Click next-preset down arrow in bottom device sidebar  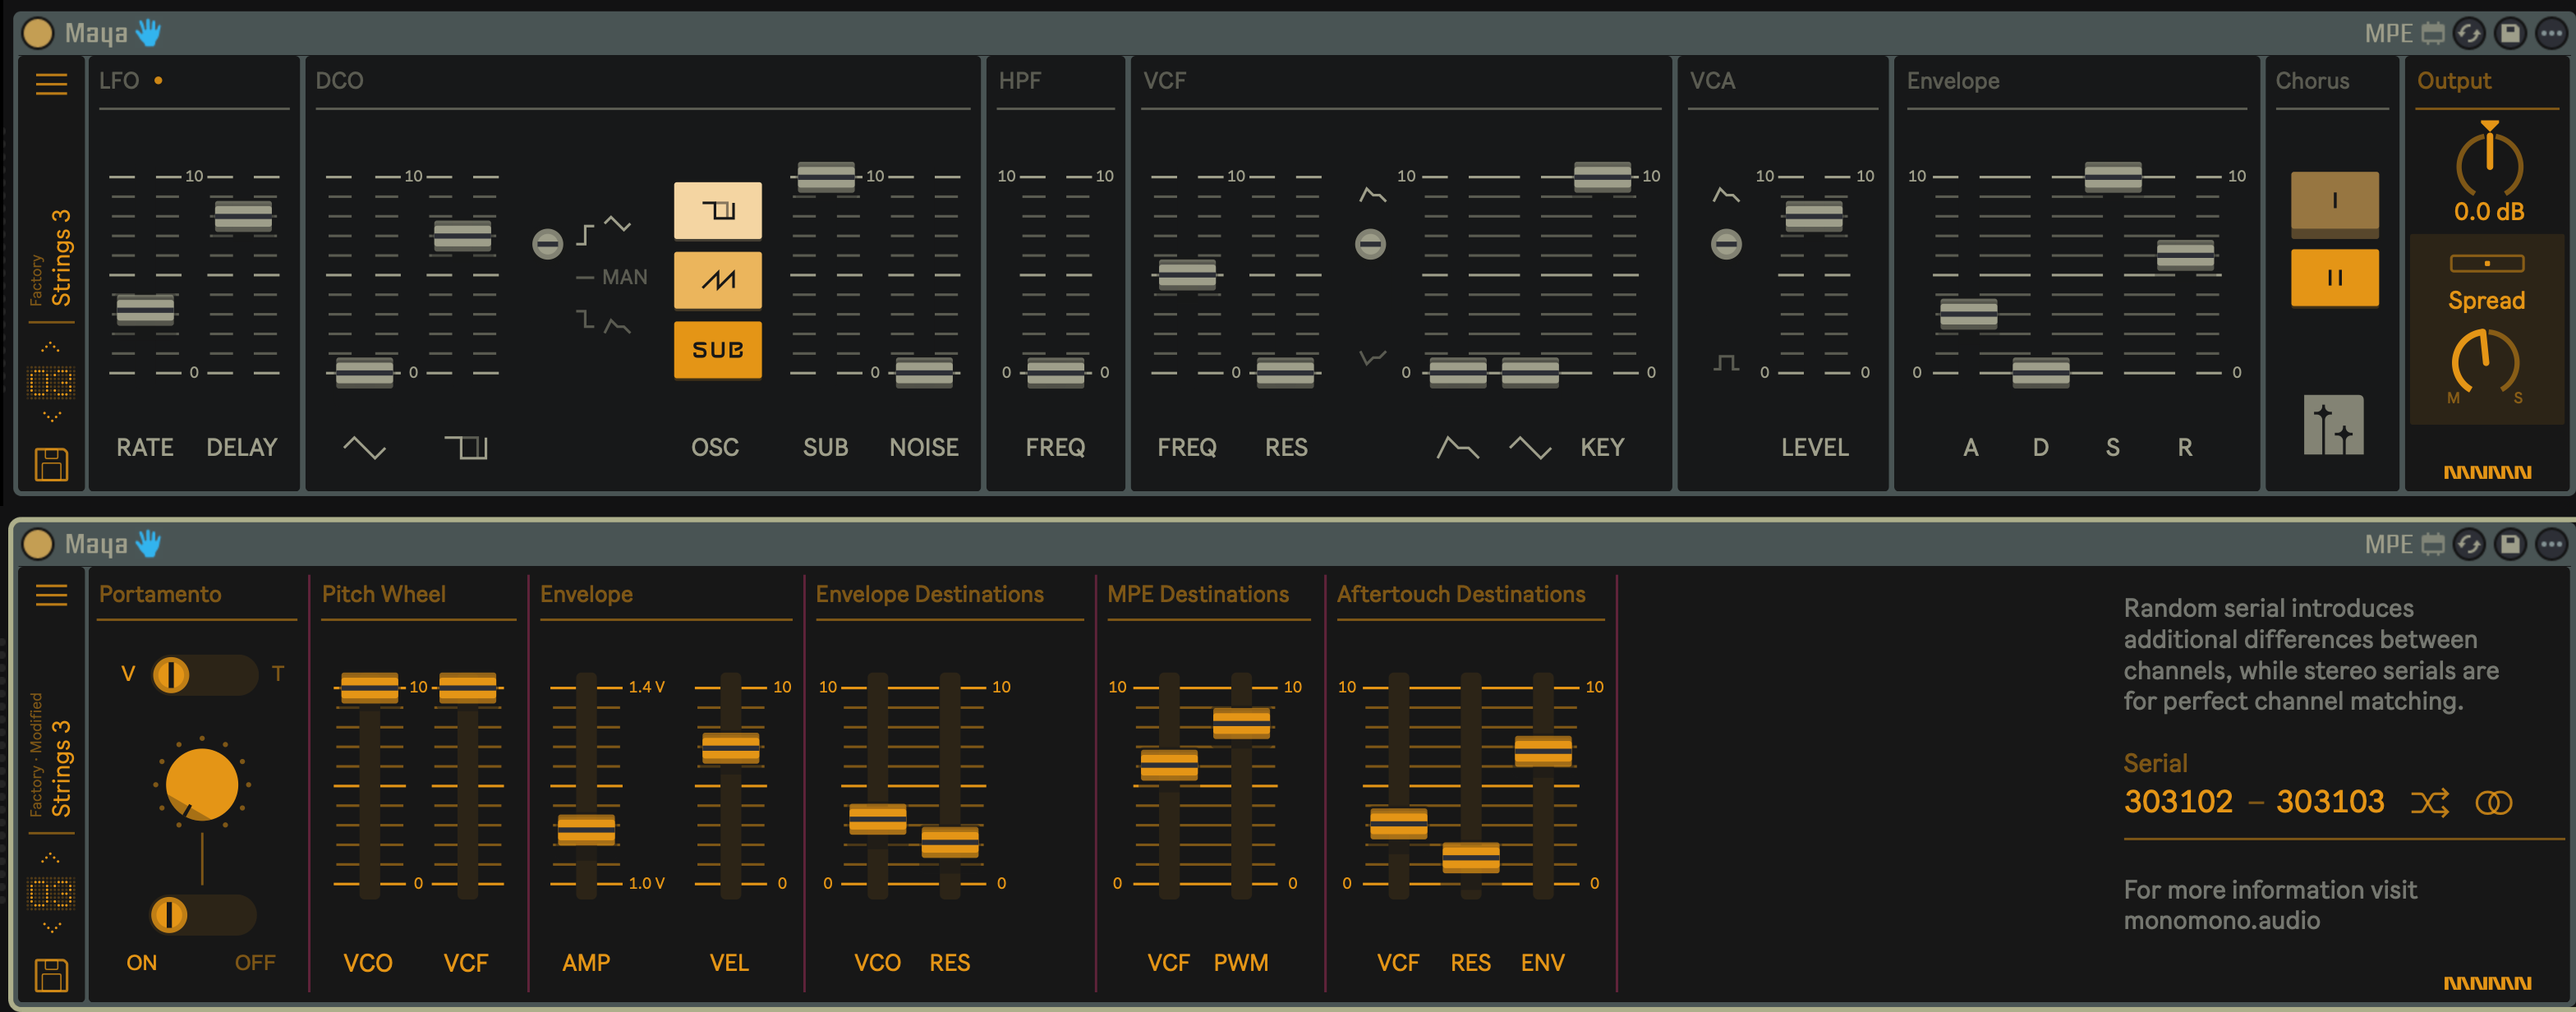[x=51, y=928]
